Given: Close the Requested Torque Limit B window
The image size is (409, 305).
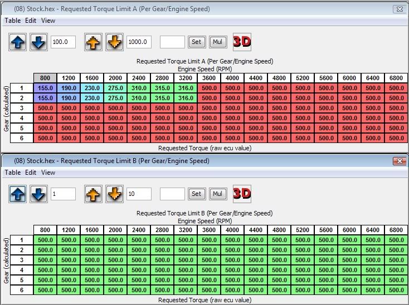Looking at the screenshot, I should [399, 161].
